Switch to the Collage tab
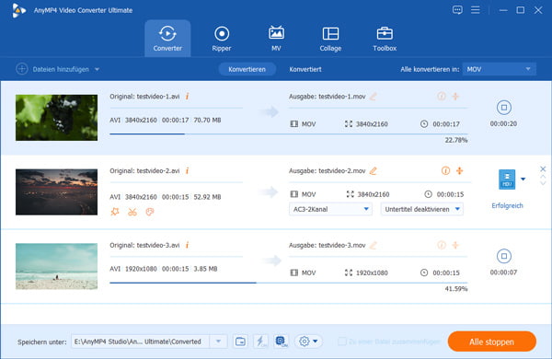552x359 pixels. pyautogui.click(x=330, y=39)
